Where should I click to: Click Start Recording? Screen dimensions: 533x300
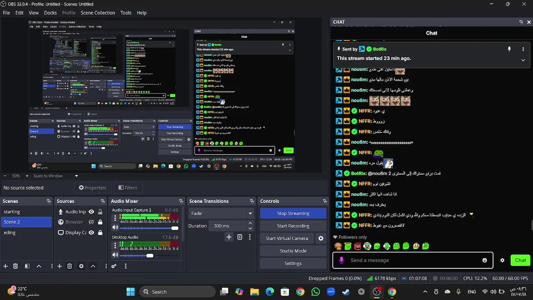293,226
